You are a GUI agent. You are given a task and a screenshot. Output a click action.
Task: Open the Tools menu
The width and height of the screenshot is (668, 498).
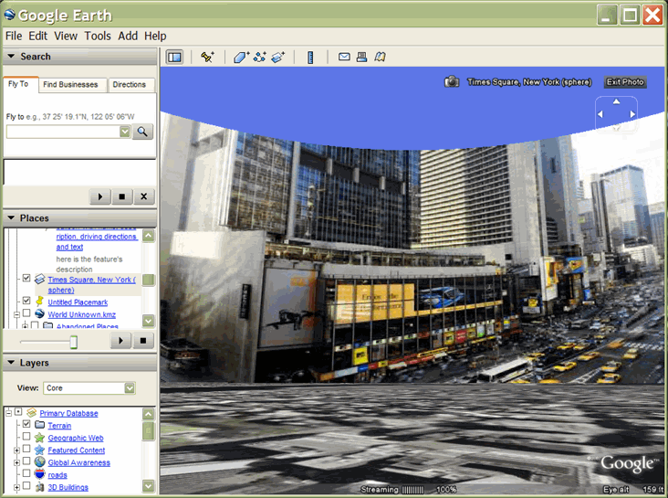click(x=98, y=36)
